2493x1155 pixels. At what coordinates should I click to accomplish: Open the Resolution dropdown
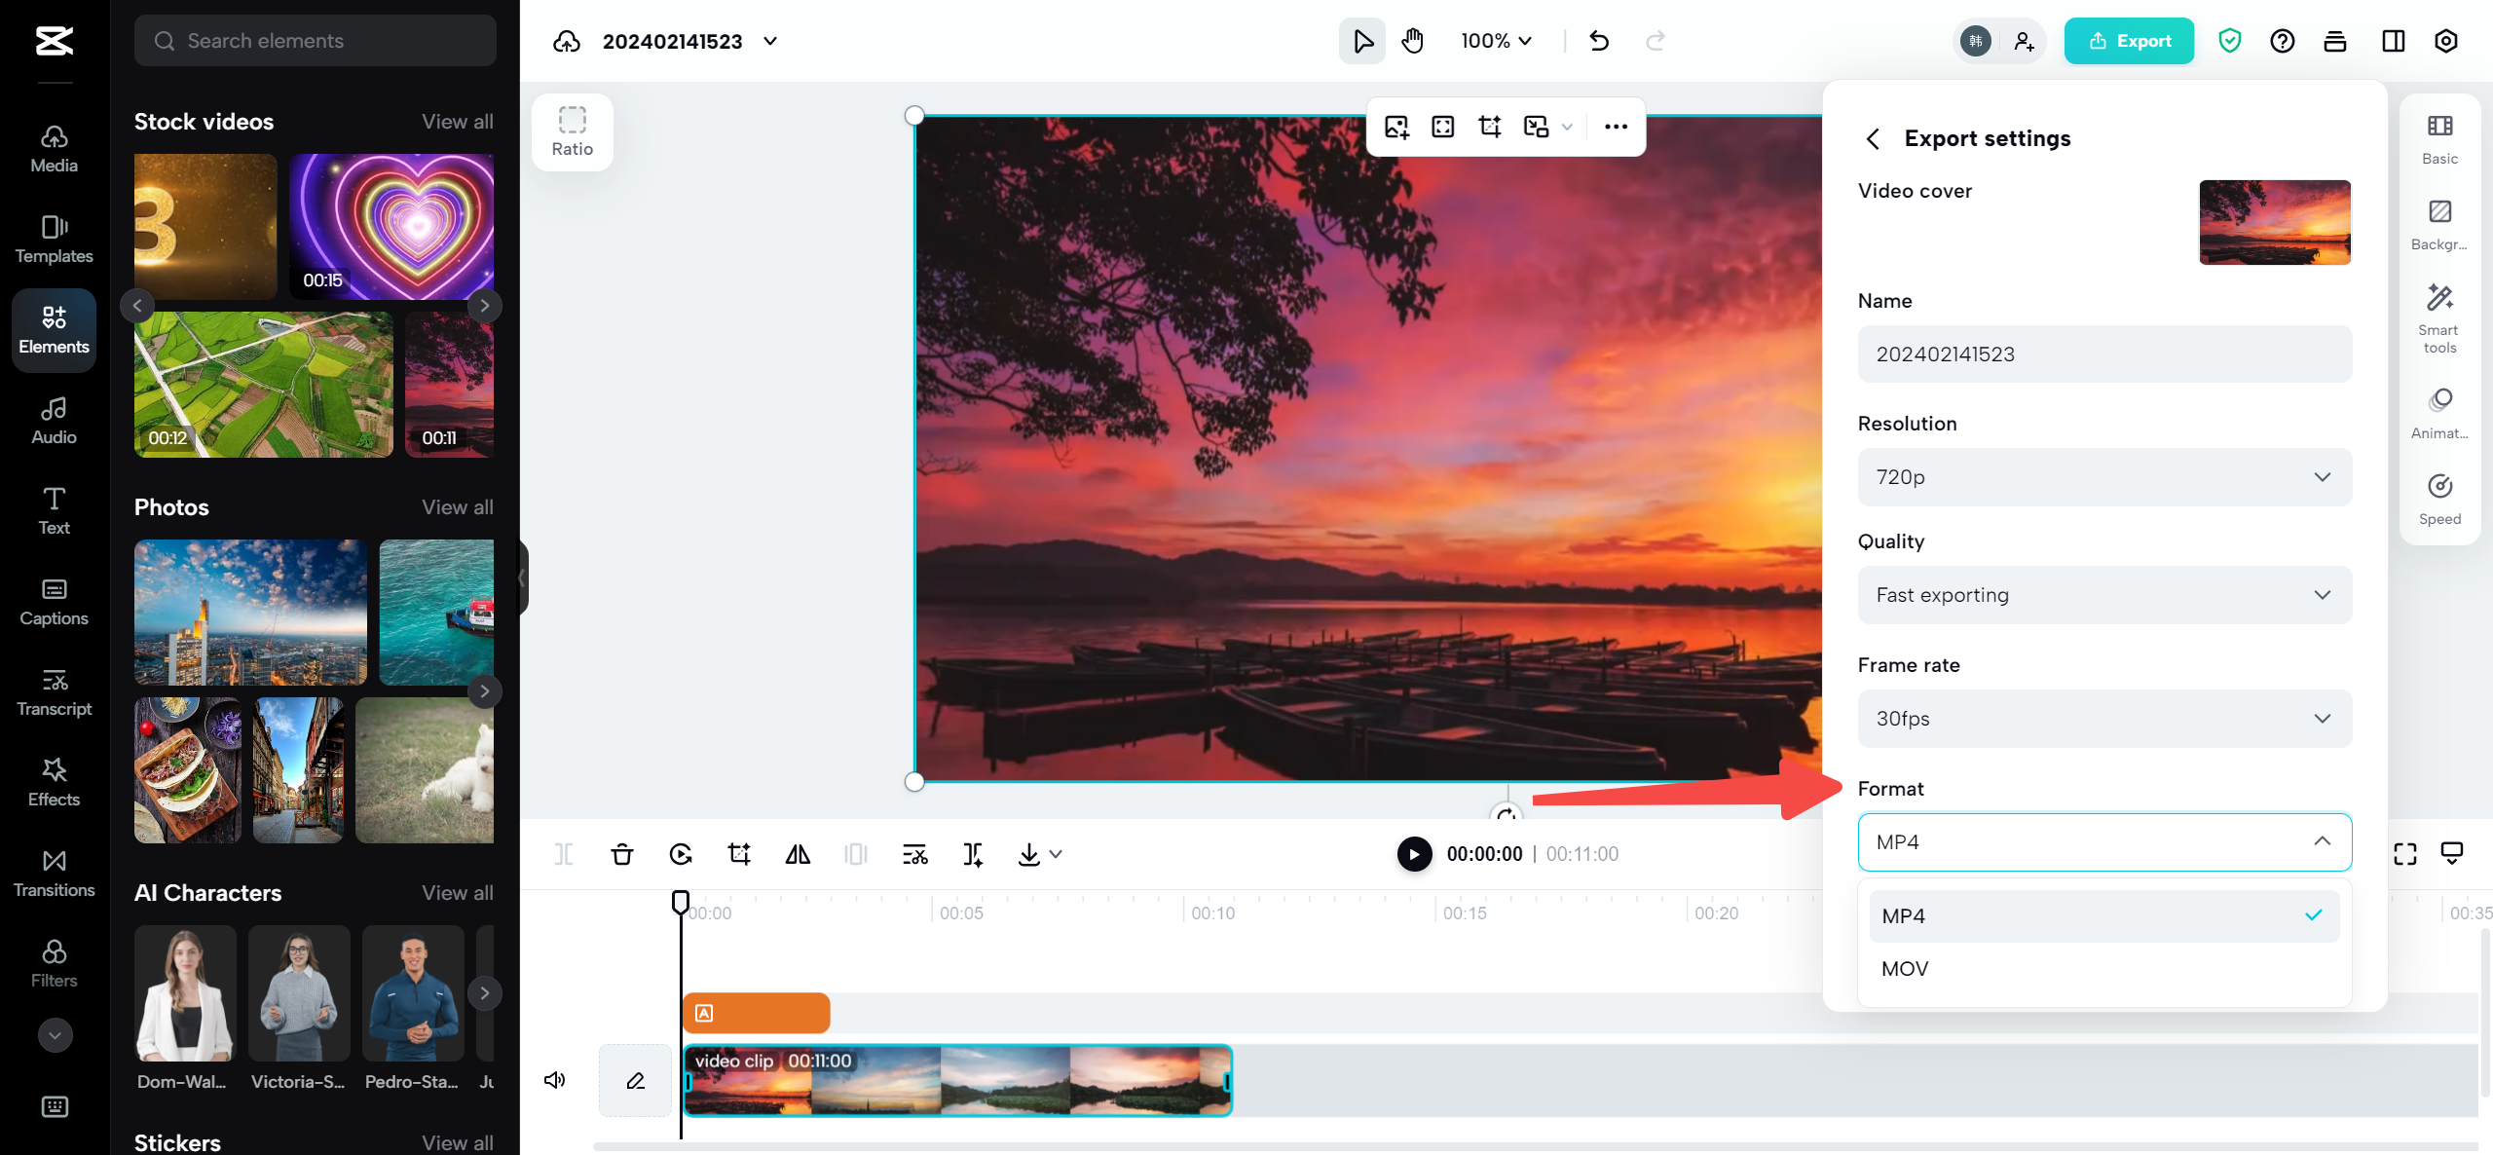(x=2103, y=477)
